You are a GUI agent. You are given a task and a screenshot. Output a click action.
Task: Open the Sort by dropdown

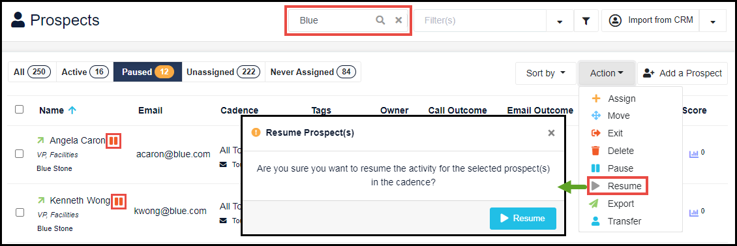click(x=545, y=73)
